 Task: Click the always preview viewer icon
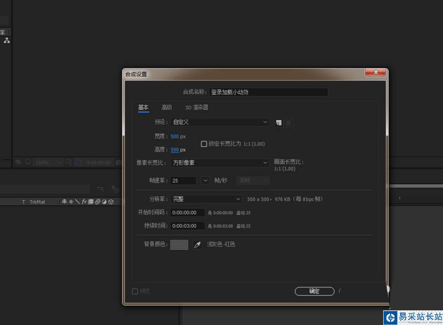point(18,162)
